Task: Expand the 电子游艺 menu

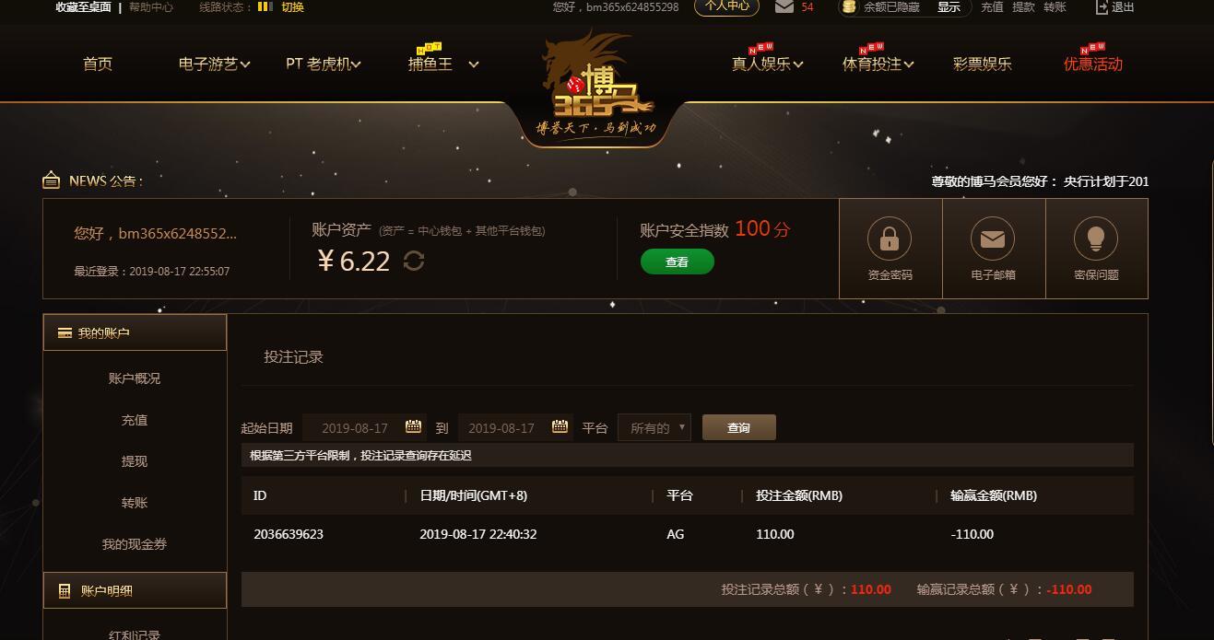Action: (x=215, y=64)
